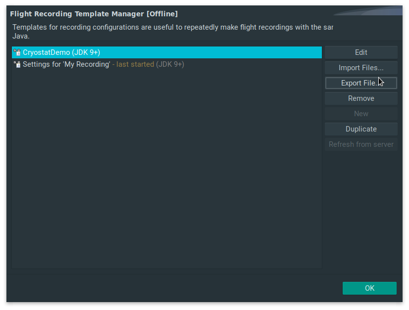Click the Flight Recording Template Manager title
This screenshot has height=310, width=409.
pyautogui.click(x=94, y=14)
